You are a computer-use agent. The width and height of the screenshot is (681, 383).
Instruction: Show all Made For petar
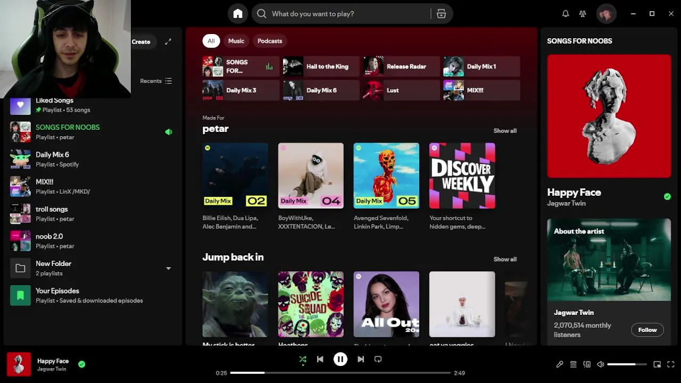tap(505, 131)
